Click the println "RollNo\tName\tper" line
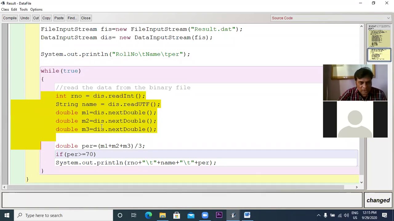 pos(115,54)
